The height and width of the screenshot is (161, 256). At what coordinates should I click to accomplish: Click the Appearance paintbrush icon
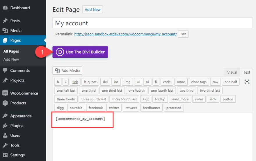[5, 116]
